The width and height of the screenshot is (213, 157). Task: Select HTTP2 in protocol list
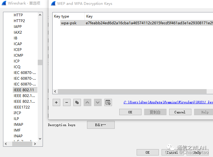[19, 21]
